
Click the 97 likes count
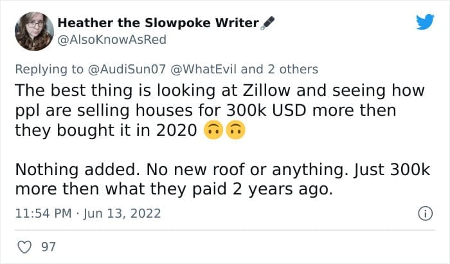[48, 247]
